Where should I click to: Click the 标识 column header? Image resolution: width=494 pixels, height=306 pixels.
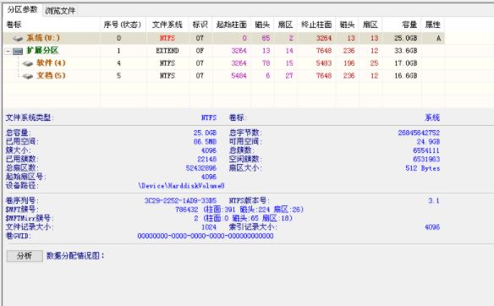click(x=200, y=25)
